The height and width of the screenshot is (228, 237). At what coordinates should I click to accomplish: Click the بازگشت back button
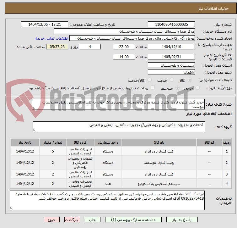point(72,220)
